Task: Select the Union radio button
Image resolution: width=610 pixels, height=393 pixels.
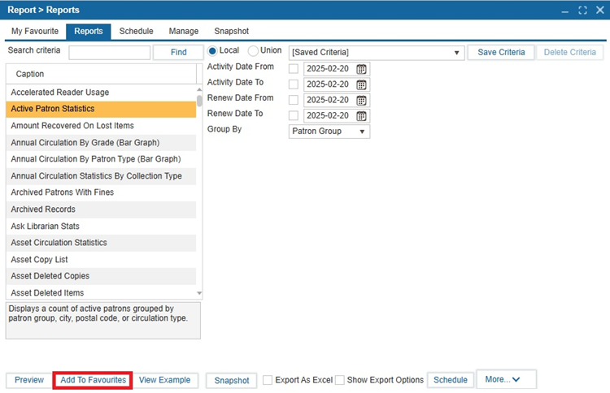Action: pos(253,51)
